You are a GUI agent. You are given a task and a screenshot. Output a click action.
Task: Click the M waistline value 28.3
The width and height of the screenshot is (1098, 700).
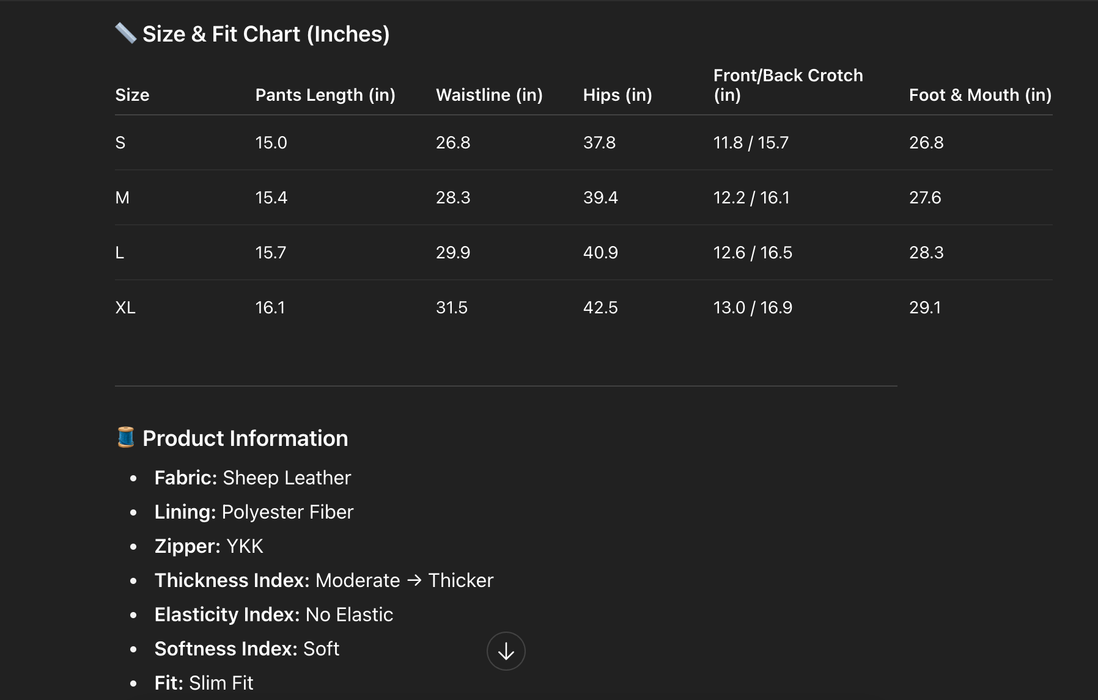(x=453, y=198)
